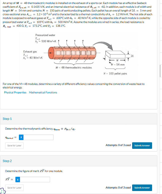The width and height of the screenshot is (162, 194).
Task: Select the Step 2 heading
Action: [x=7, y=161]
